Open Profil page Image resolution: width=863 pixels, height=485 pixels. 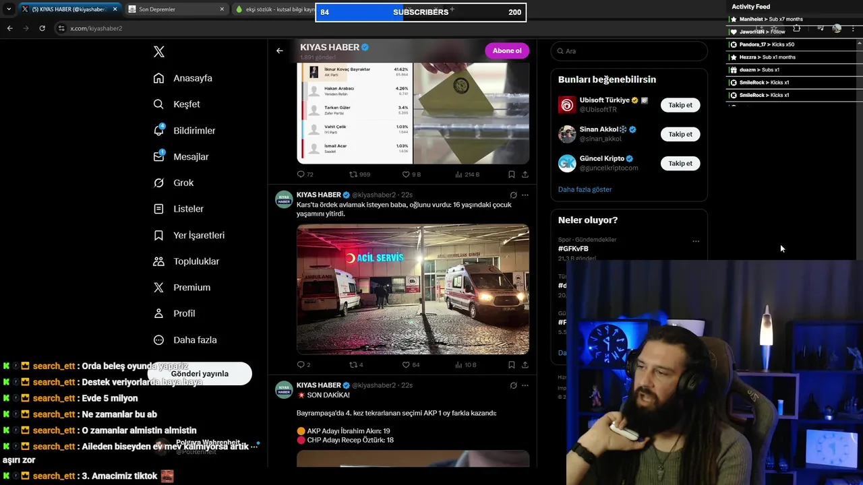[x=174, y=314]
